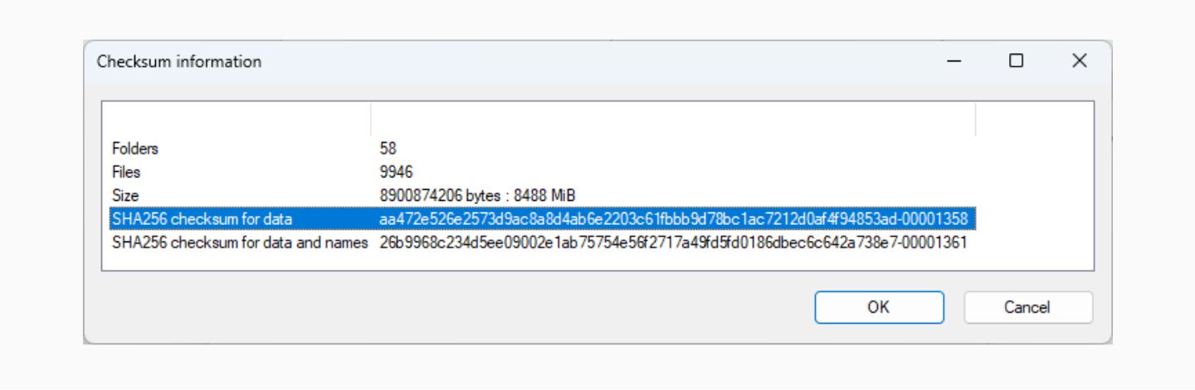Click the hash value ending in 00001361
1195x390 pixels.
(x=673, y=243)
